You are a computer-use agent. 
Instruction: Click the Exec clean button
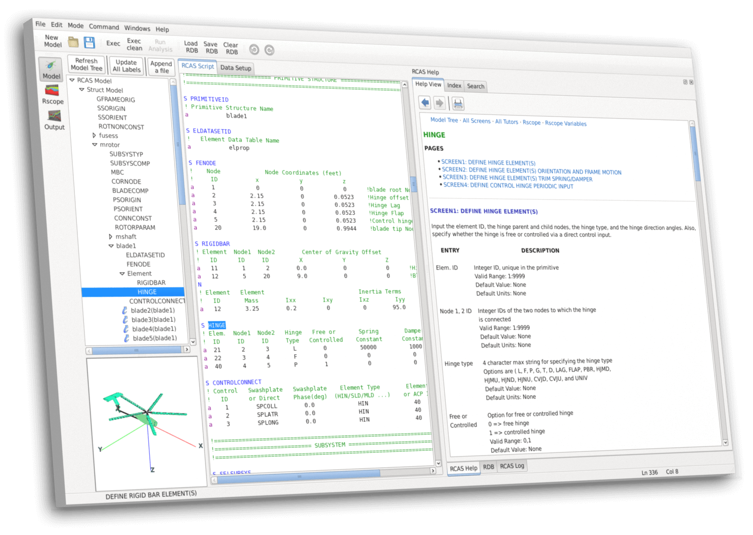click(134, 44)
